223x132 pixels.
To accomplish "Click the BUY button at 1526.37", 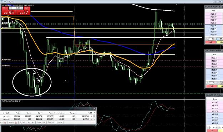I will click(23, 12).
